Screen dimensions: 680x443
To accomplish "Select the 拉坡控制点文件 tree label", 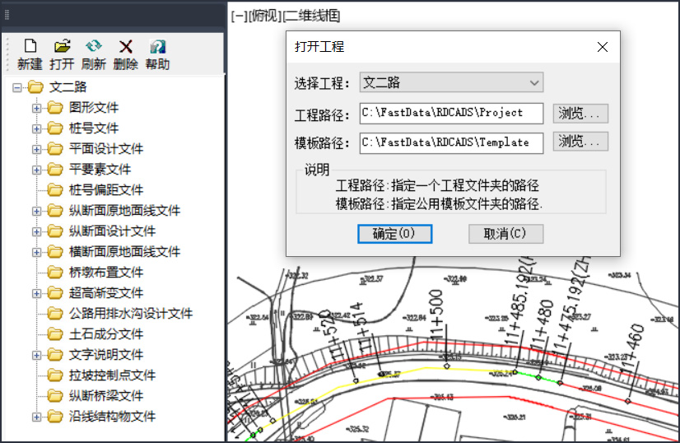I will 112,375.
